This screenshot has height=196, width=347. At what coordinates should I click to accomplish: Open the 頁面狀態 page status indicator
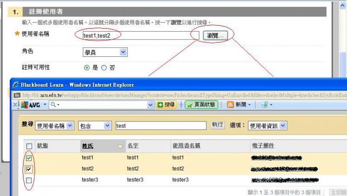(201, 105)
